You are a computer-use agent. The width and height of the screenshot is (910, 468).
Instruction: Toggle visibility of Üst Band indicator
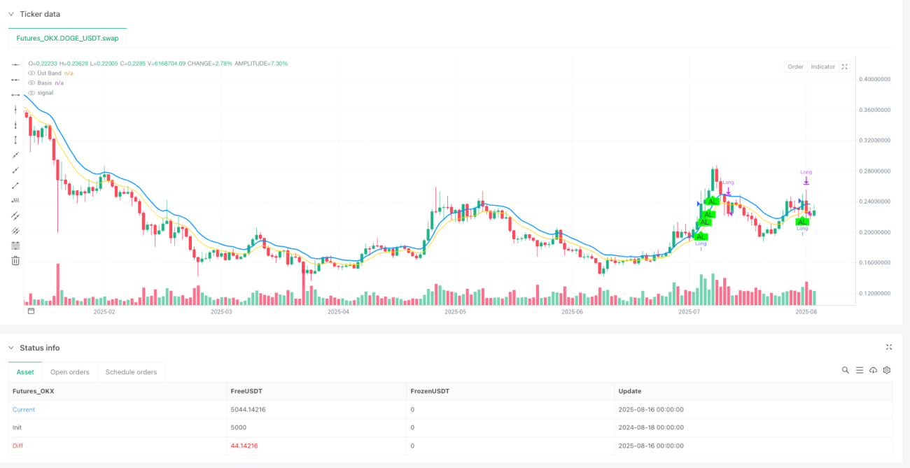point(31,73)
